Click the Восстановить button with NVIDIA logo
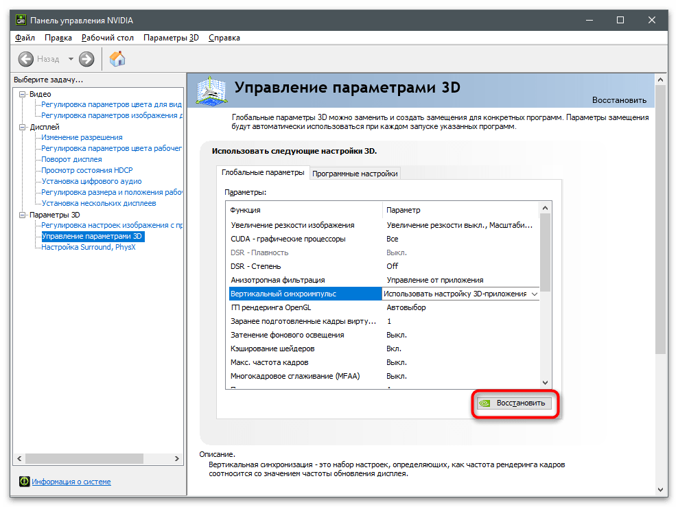 514,403
